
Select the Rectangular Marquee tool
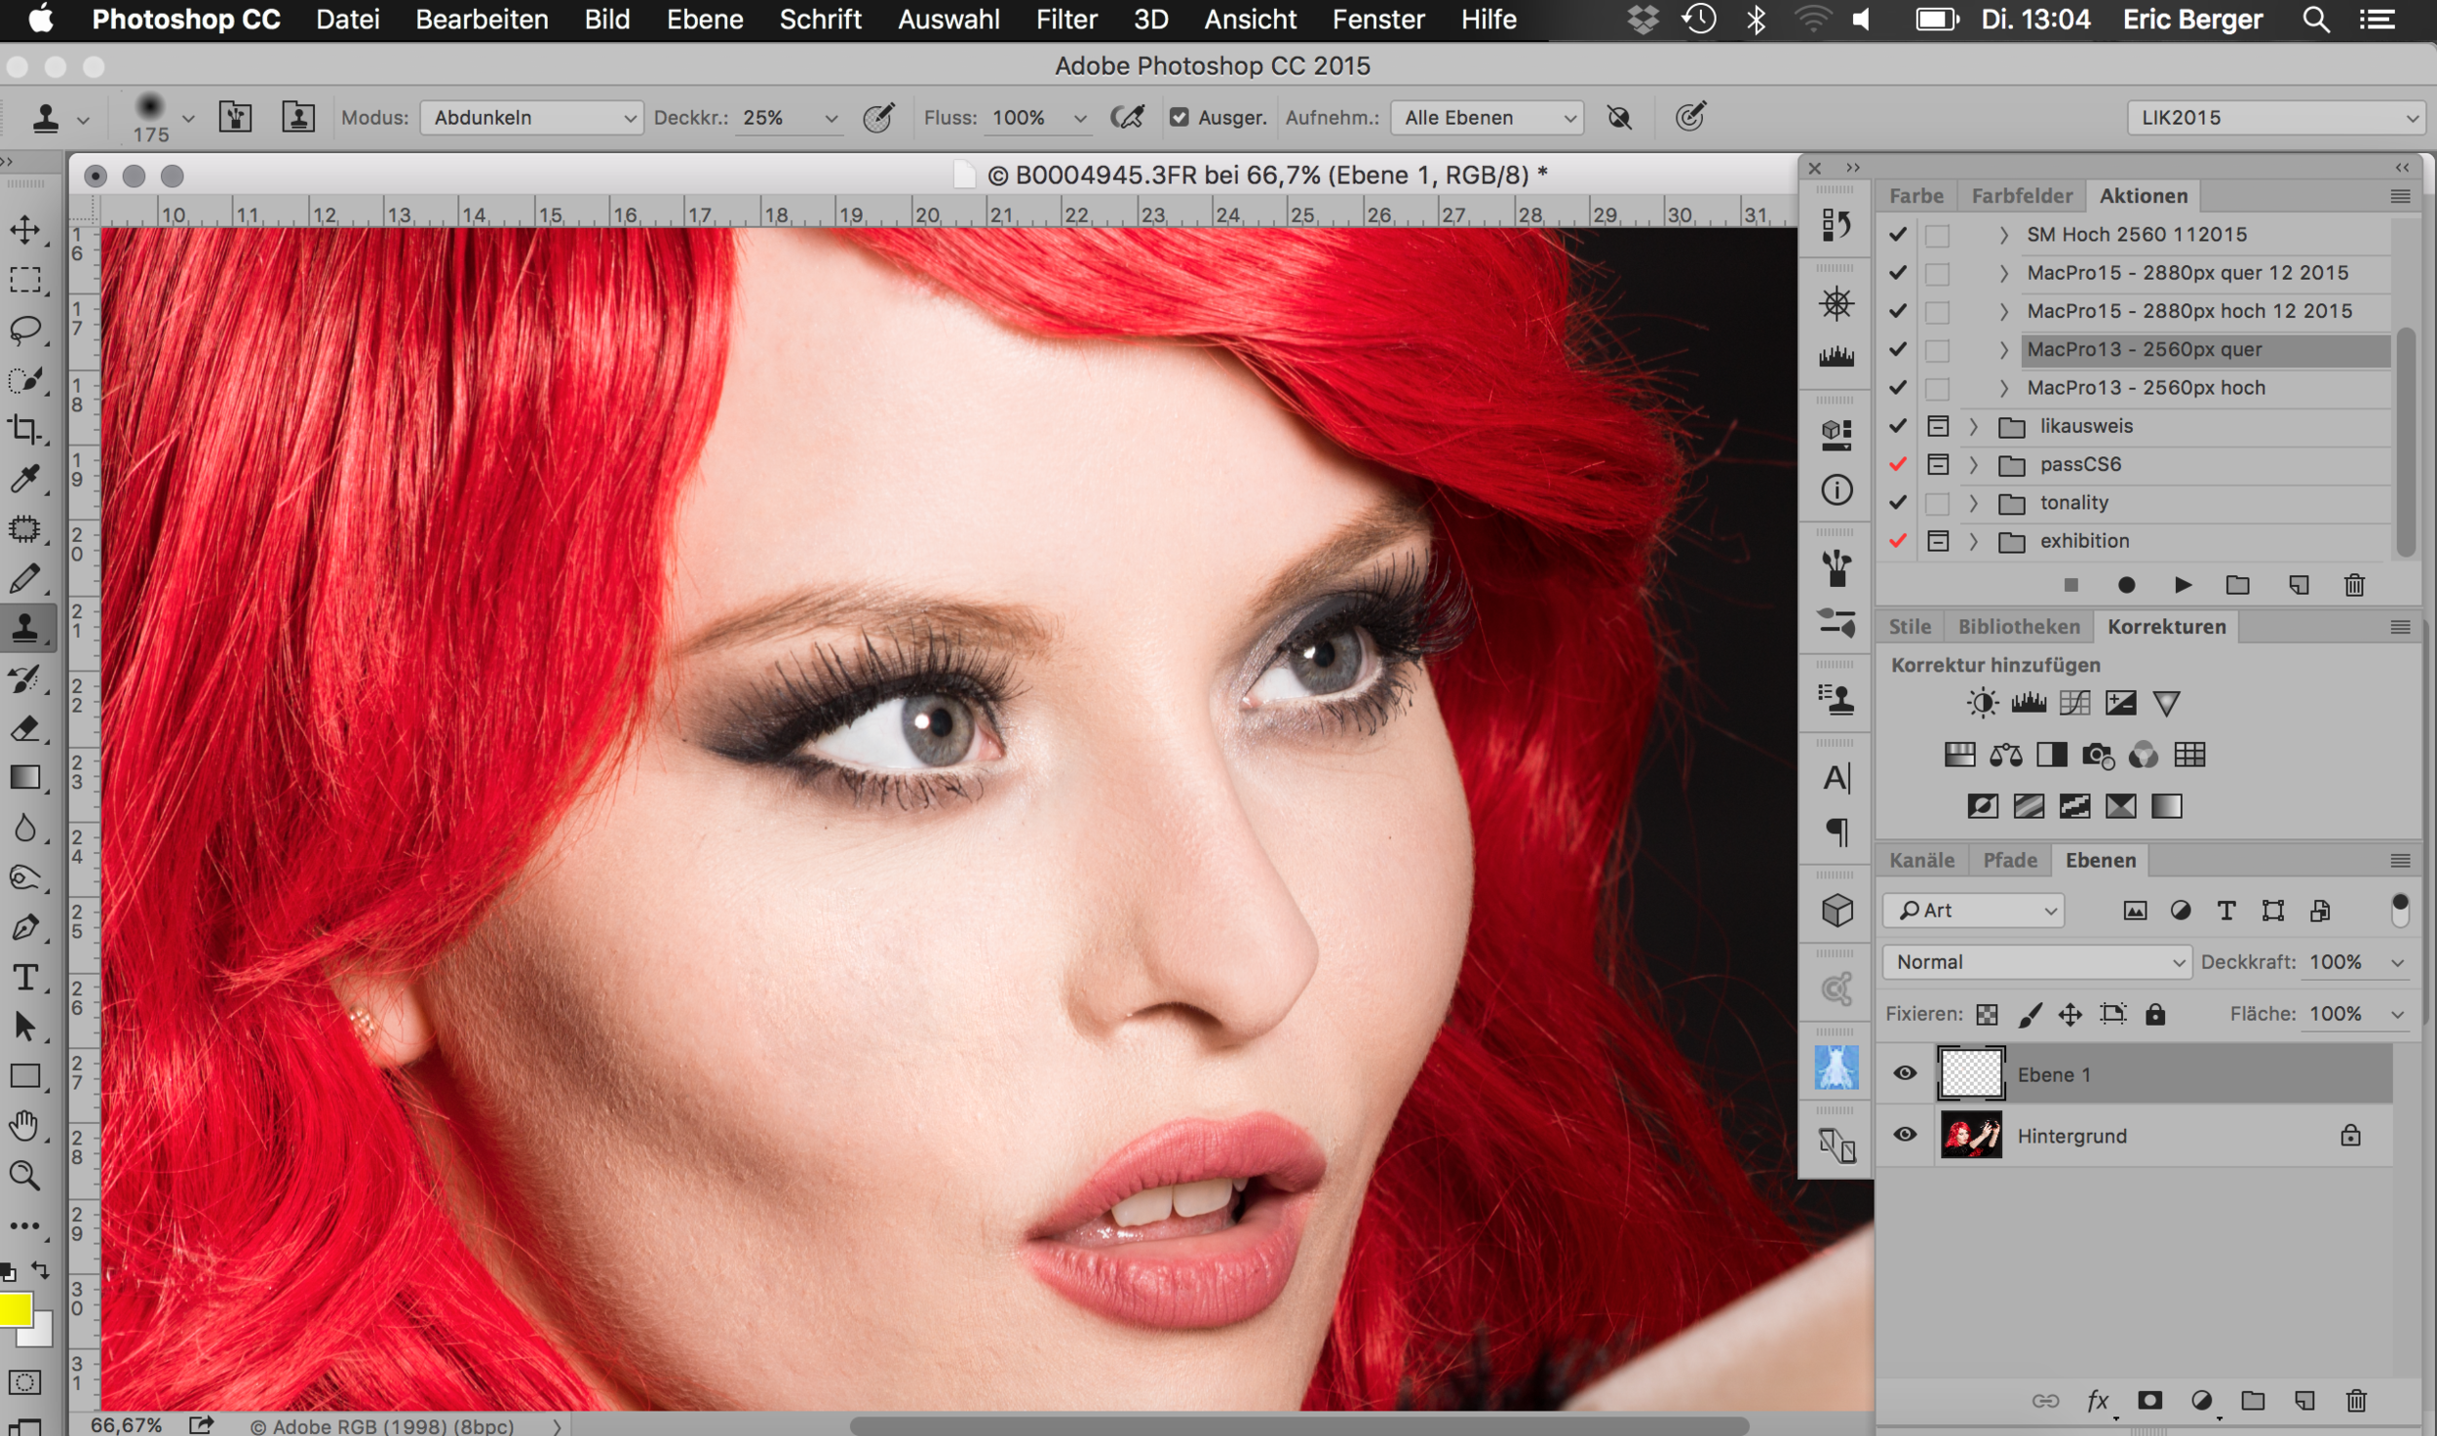(x=24, y=281)
